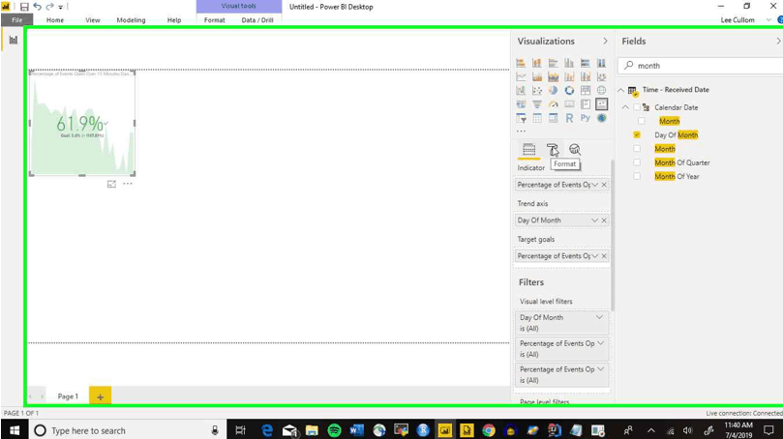This screenshot has width=783, height=439.
Task: Open Indicator field dropdown arrow
Action: pyautogui.click(x=594, y=185)
